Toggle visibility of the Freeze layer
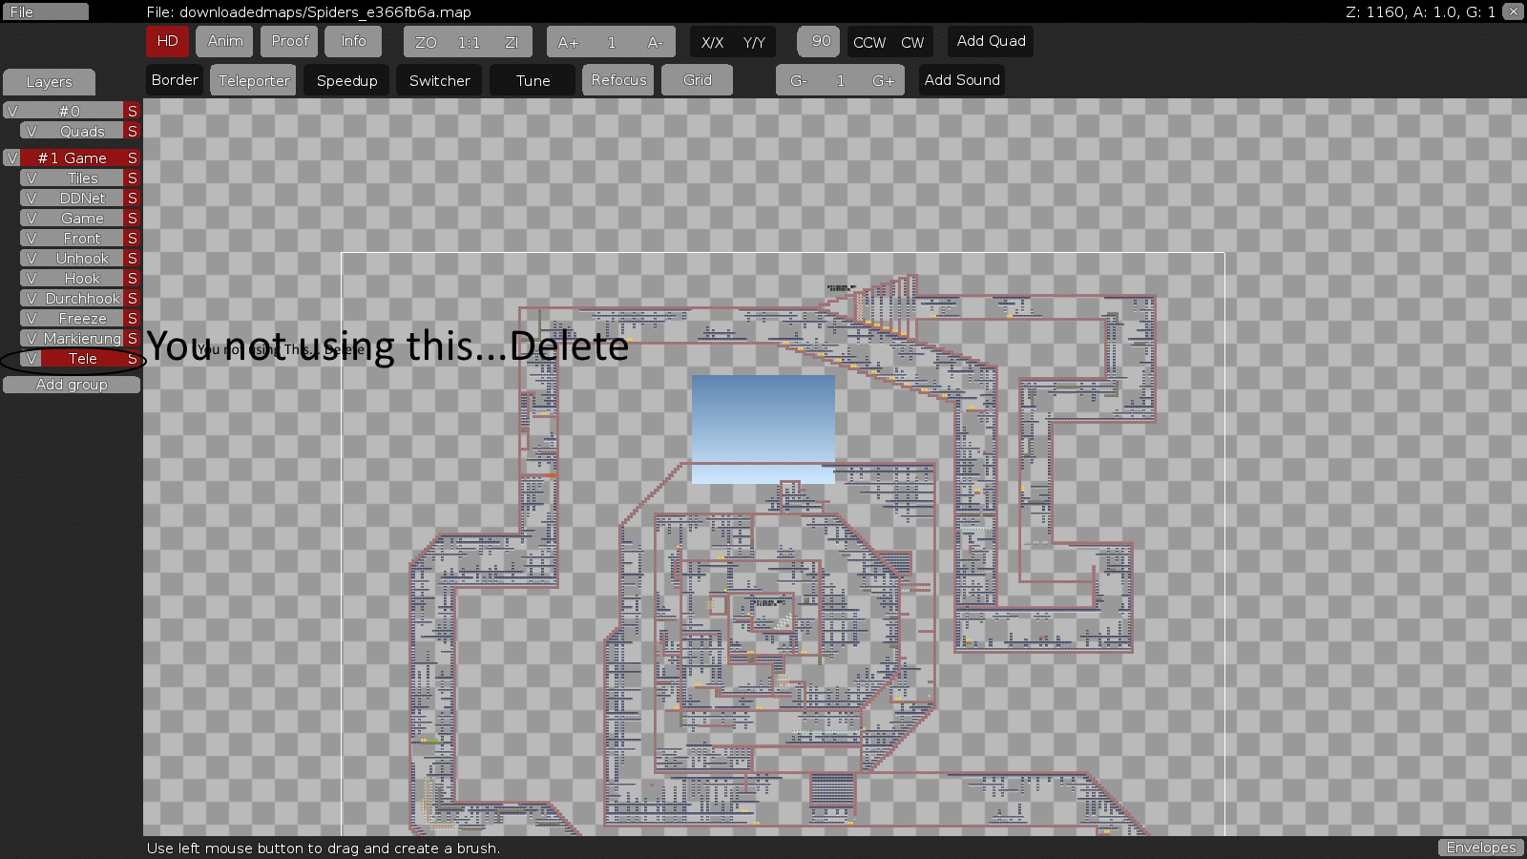Image resolution: width=1527 pixels, height=859 pixels. [31, 319]
